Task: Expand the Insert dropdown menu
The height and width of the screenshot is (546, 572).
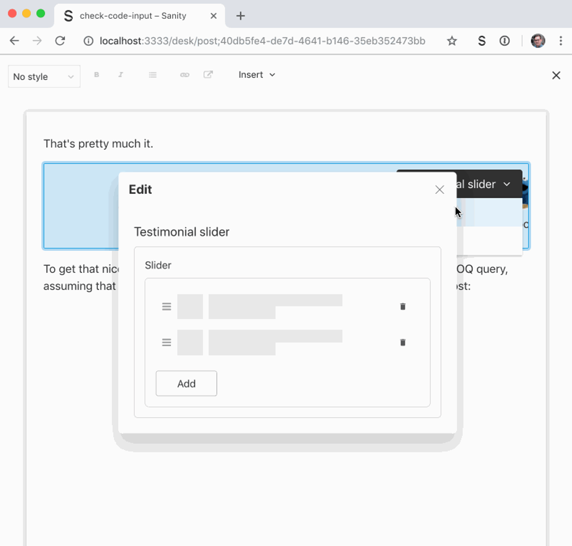Action: (x=256, y=75)
